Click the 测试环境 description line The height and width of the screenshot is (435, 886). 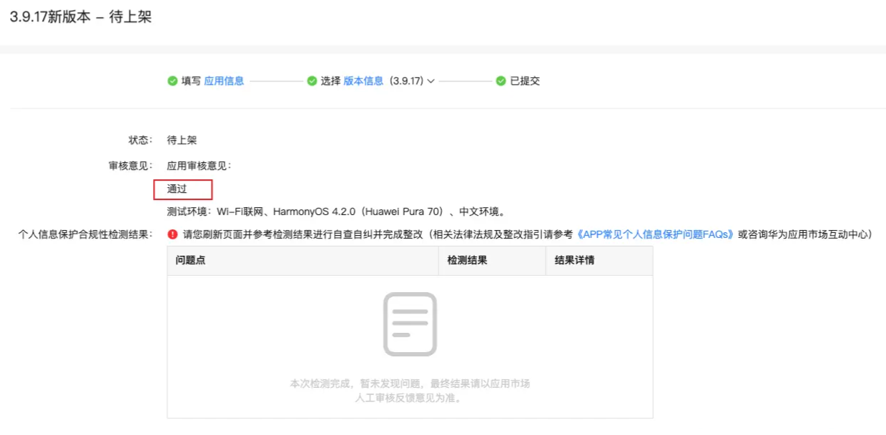click(336, 212)
